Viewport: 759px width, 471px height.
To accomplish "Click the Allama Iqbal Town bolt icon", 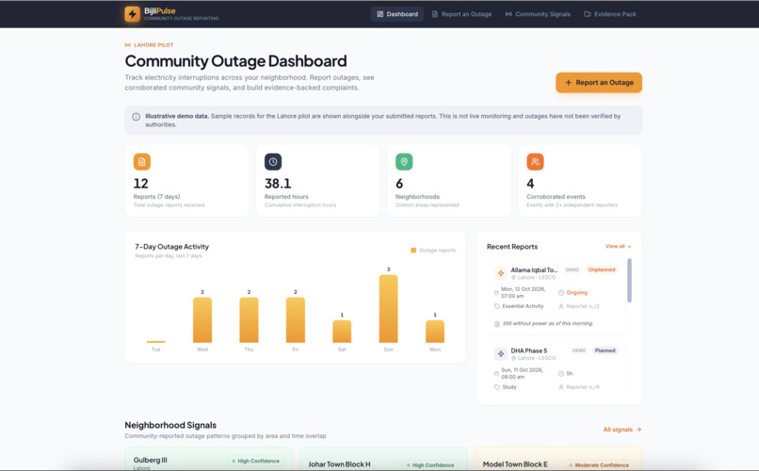I will click(501, 273).
